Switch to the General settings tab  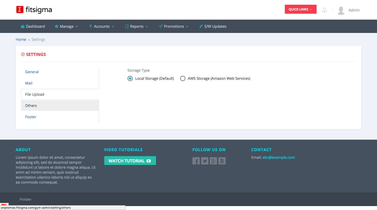[x=32, y=72]
